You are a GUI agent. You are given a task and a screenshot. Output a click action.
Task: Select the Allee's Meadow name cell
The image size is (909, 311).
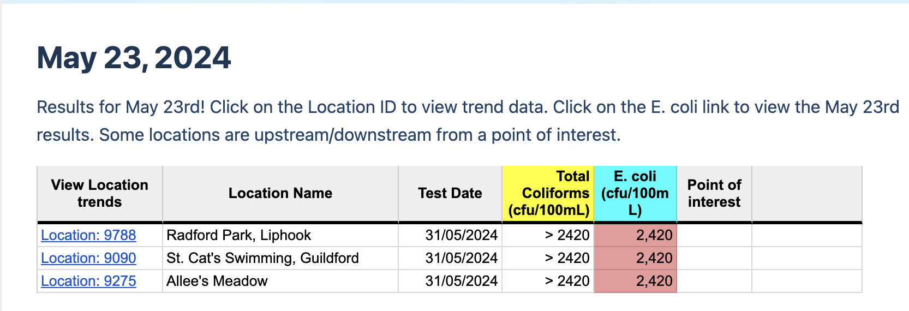[217, 281]
